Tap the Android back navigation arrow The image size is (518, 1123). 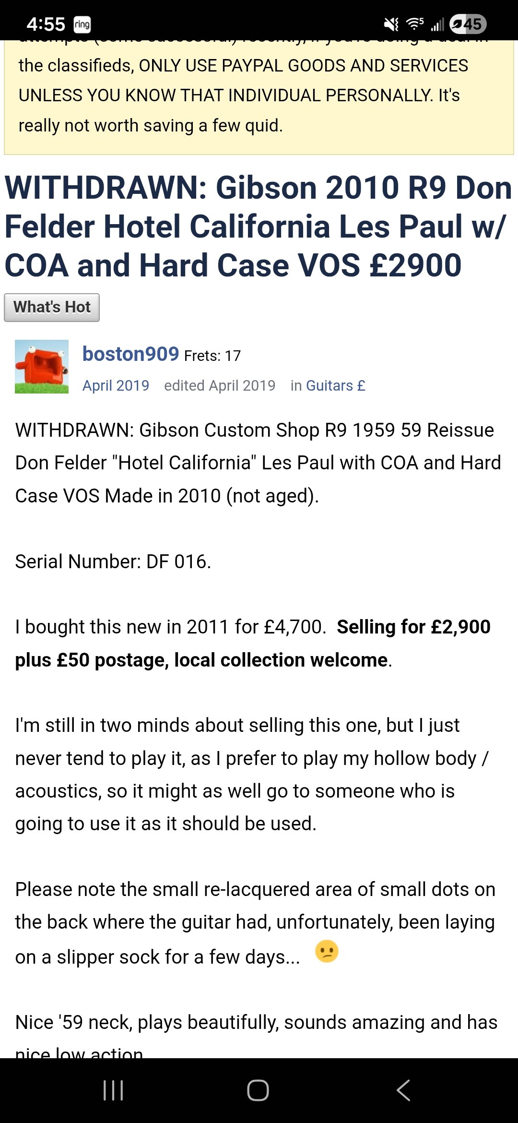[403, 1090]
